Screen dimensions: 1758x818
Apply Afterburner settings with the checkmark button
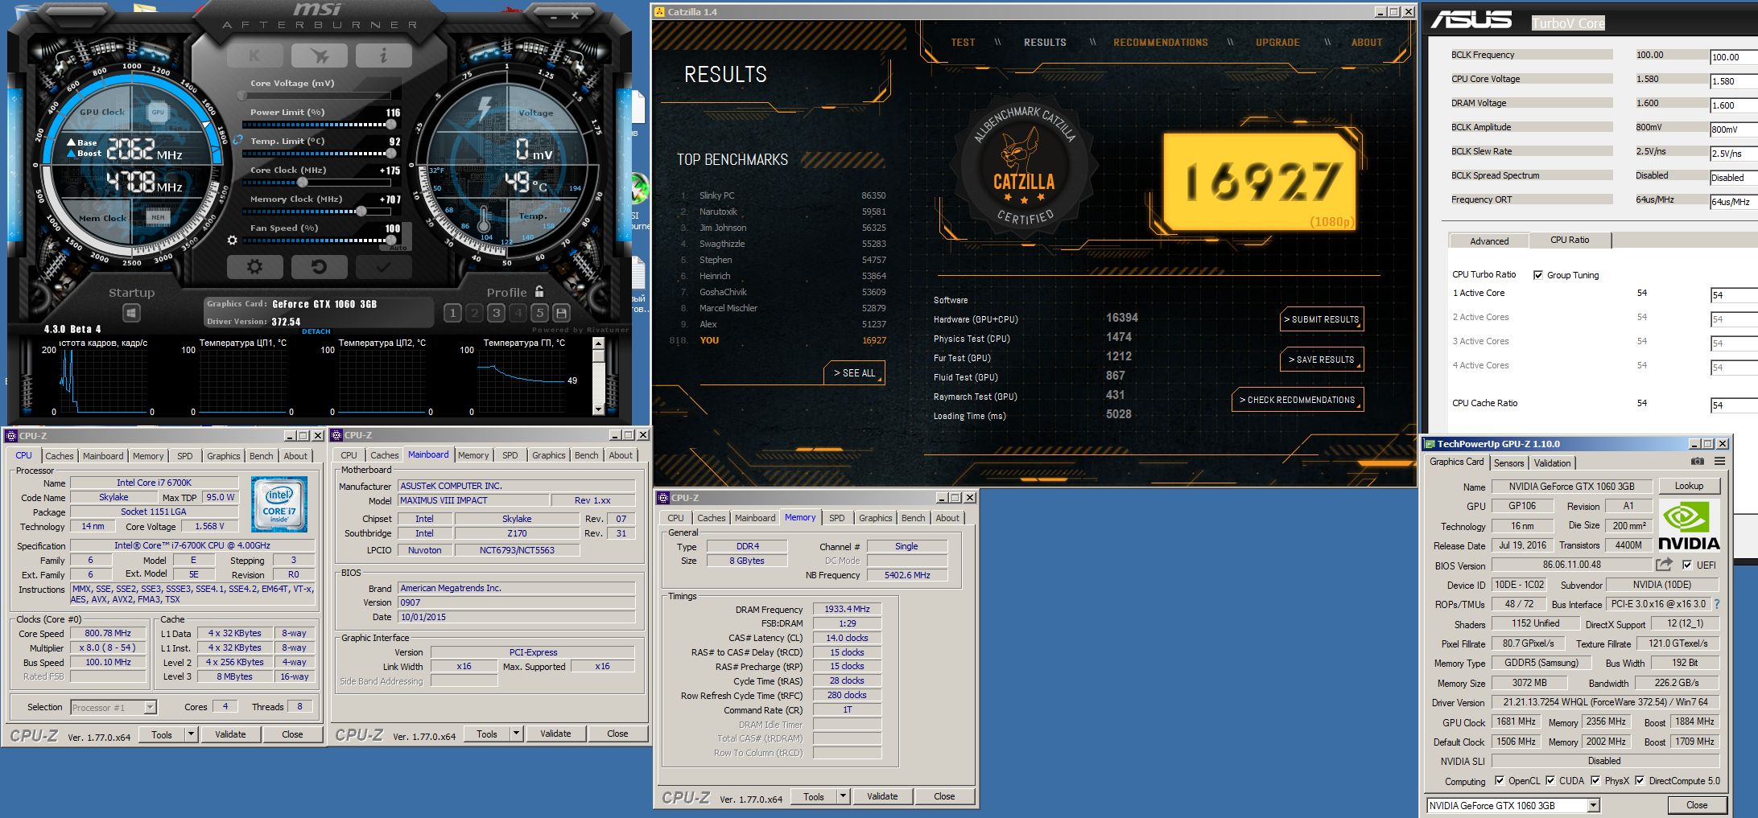click(383, 266)
